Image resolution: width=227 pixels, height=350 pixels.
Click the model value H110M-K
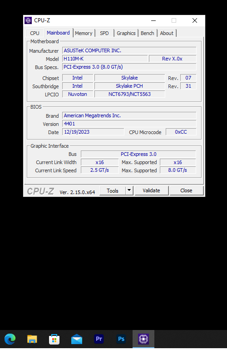pyautogui.click(x=105, y=59)
